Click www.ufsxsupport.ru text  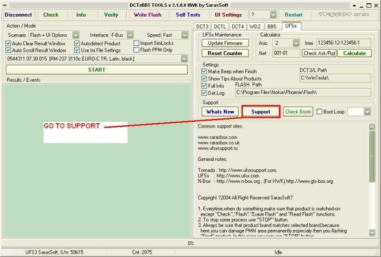(218, 148)
